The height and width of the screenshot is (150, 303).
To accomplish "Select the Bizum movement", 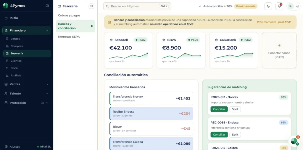I will click(x=151, y=128).
